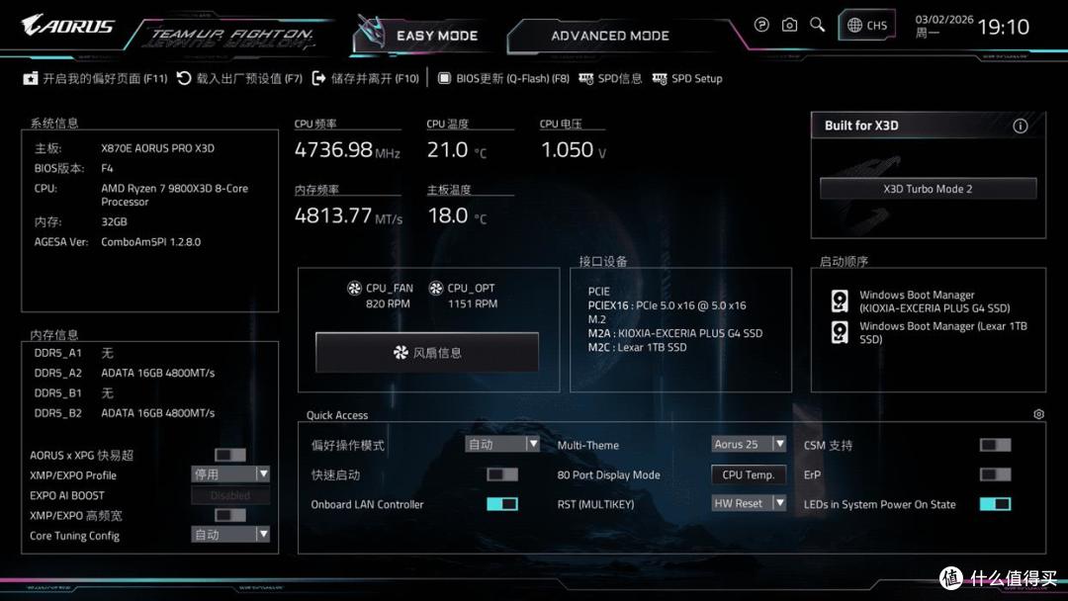Click the 19:10 clock display

(1003, 28)
